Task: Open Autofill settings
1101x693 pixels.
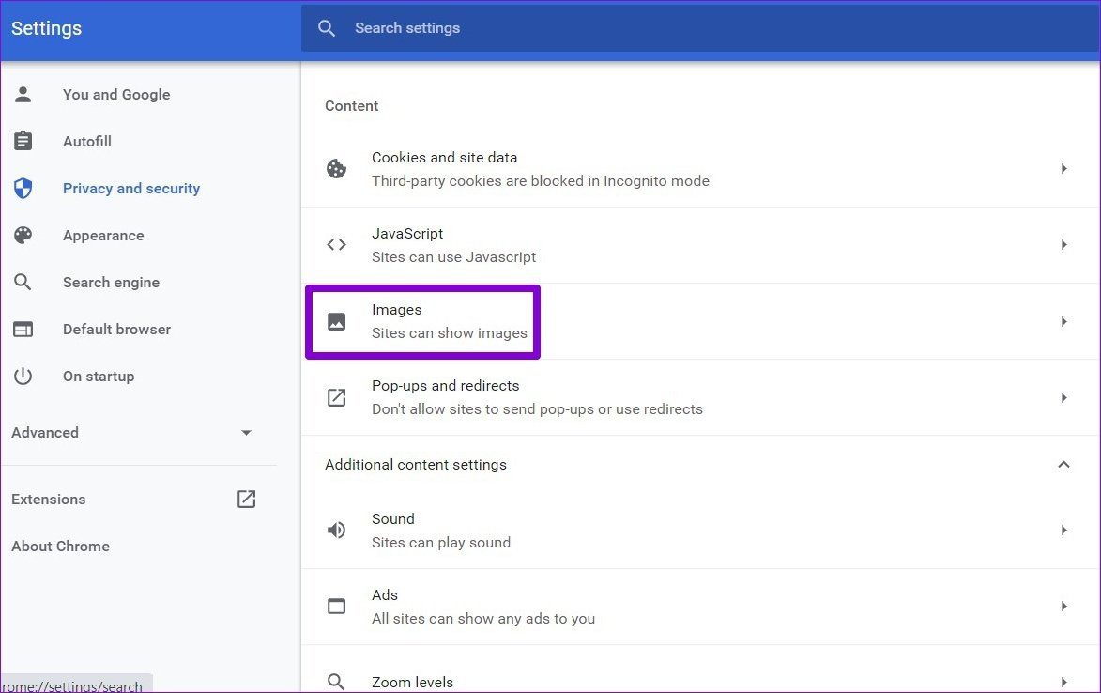Action: (x=87, y=142)
